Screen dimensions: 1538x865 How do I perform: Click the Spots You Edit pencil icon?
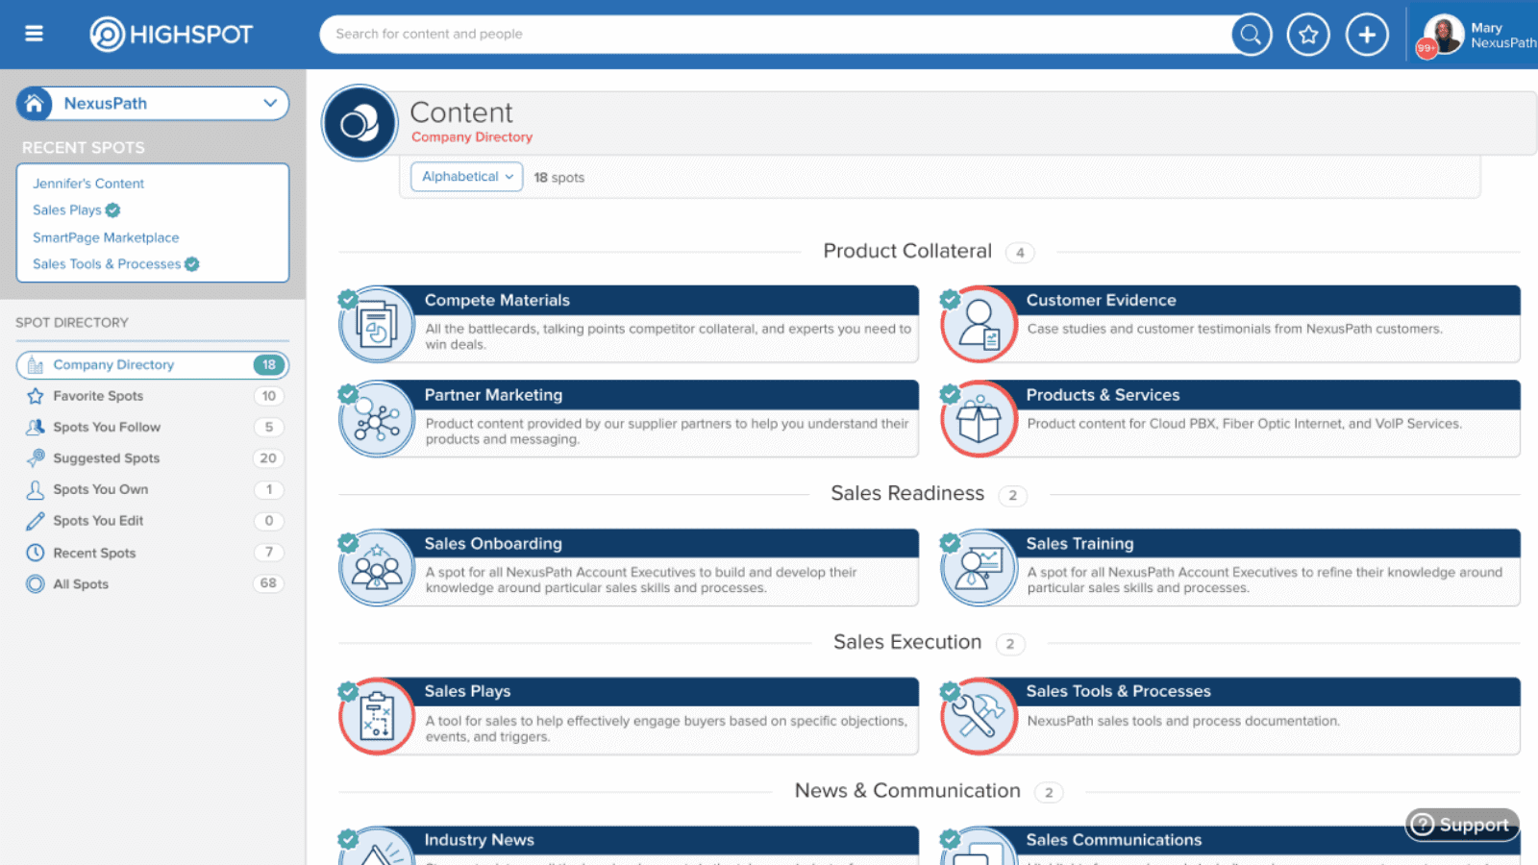pos(36,521)
